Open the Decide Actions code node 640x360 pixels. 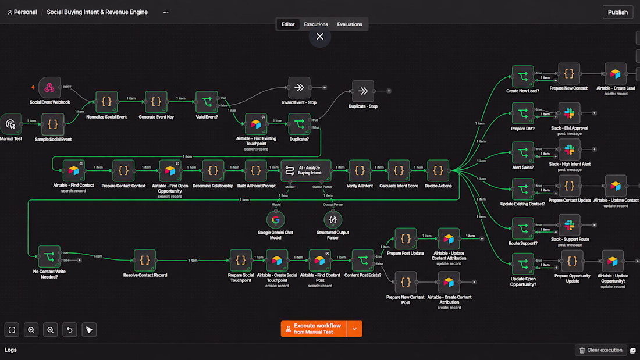438,170
